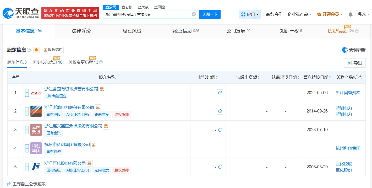Open the 应用 dropdown menu
Viewport: 372px width, 188px height.
pyautogui.click(x=250, y=14)
